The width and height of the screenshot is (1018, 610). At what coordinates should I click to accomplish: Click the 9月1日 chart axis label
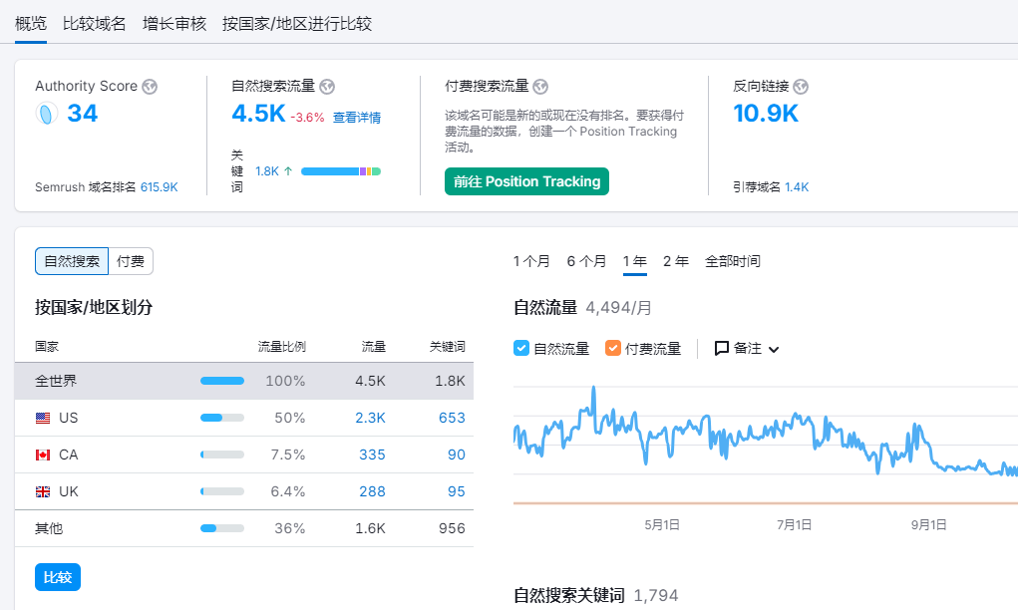click(x=928, y=525)
